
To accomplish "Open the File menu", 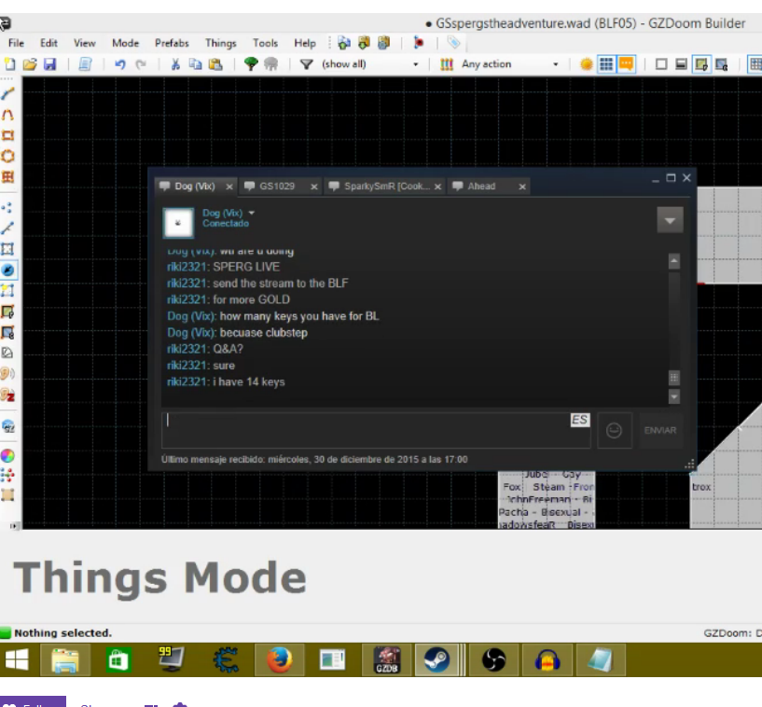I will (x=16, y=43).
